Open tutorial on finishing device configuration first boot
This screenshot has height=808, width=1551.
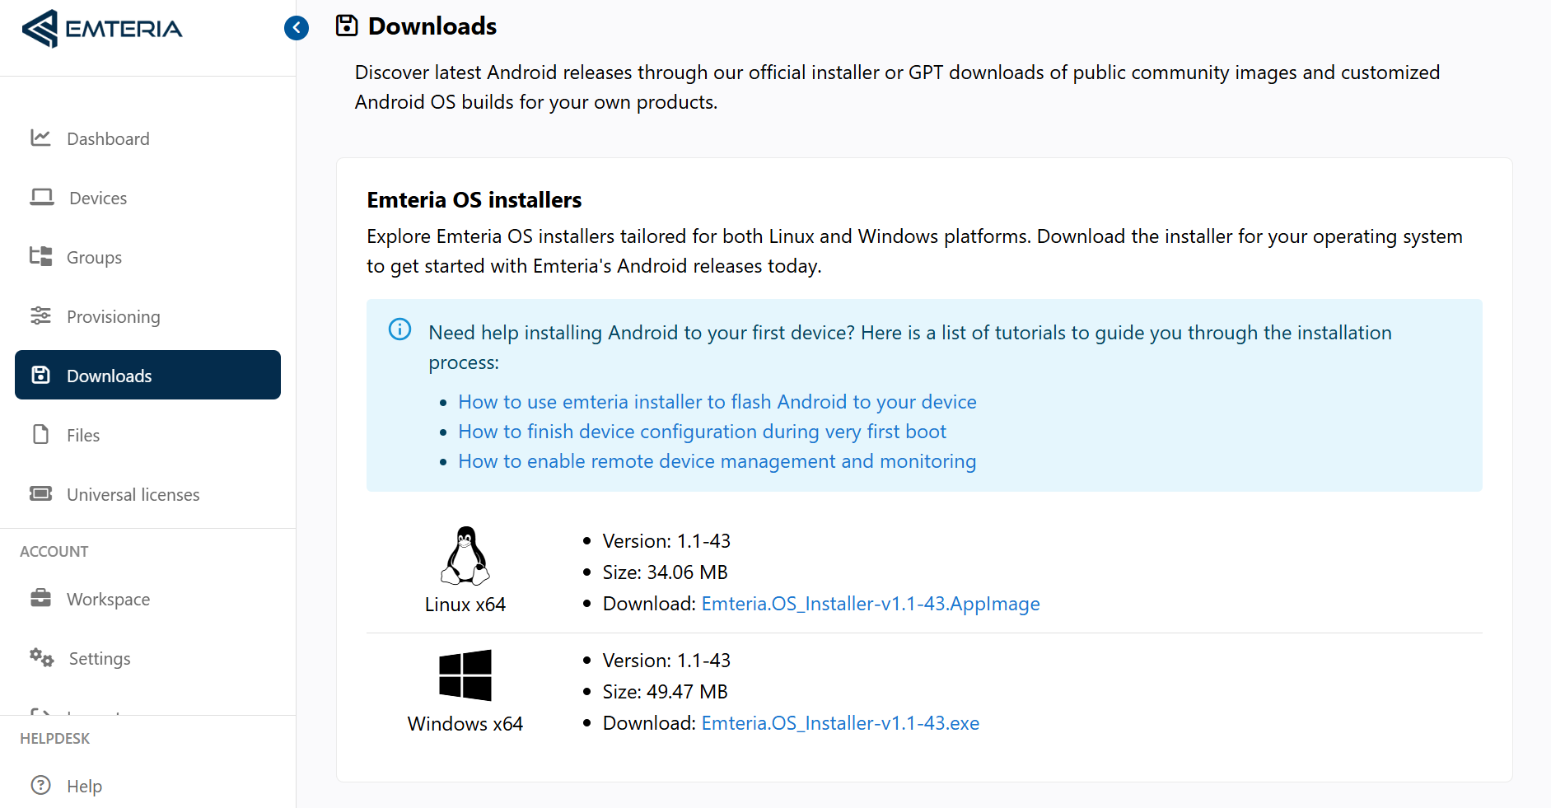703,432
